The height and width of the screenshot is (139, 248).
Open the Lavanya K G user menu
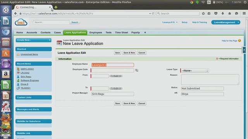pos(170,22)
